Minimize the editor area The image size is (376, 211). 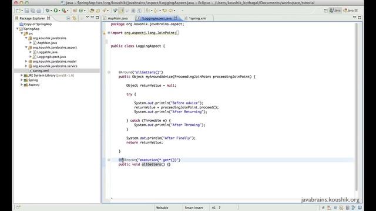point(355,17)
